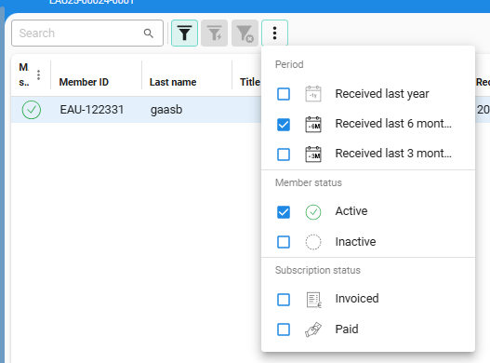This screenshot has height=363, width=490.
Task: Select the Inactive menu entry label
Action: (x=355, y=242)
